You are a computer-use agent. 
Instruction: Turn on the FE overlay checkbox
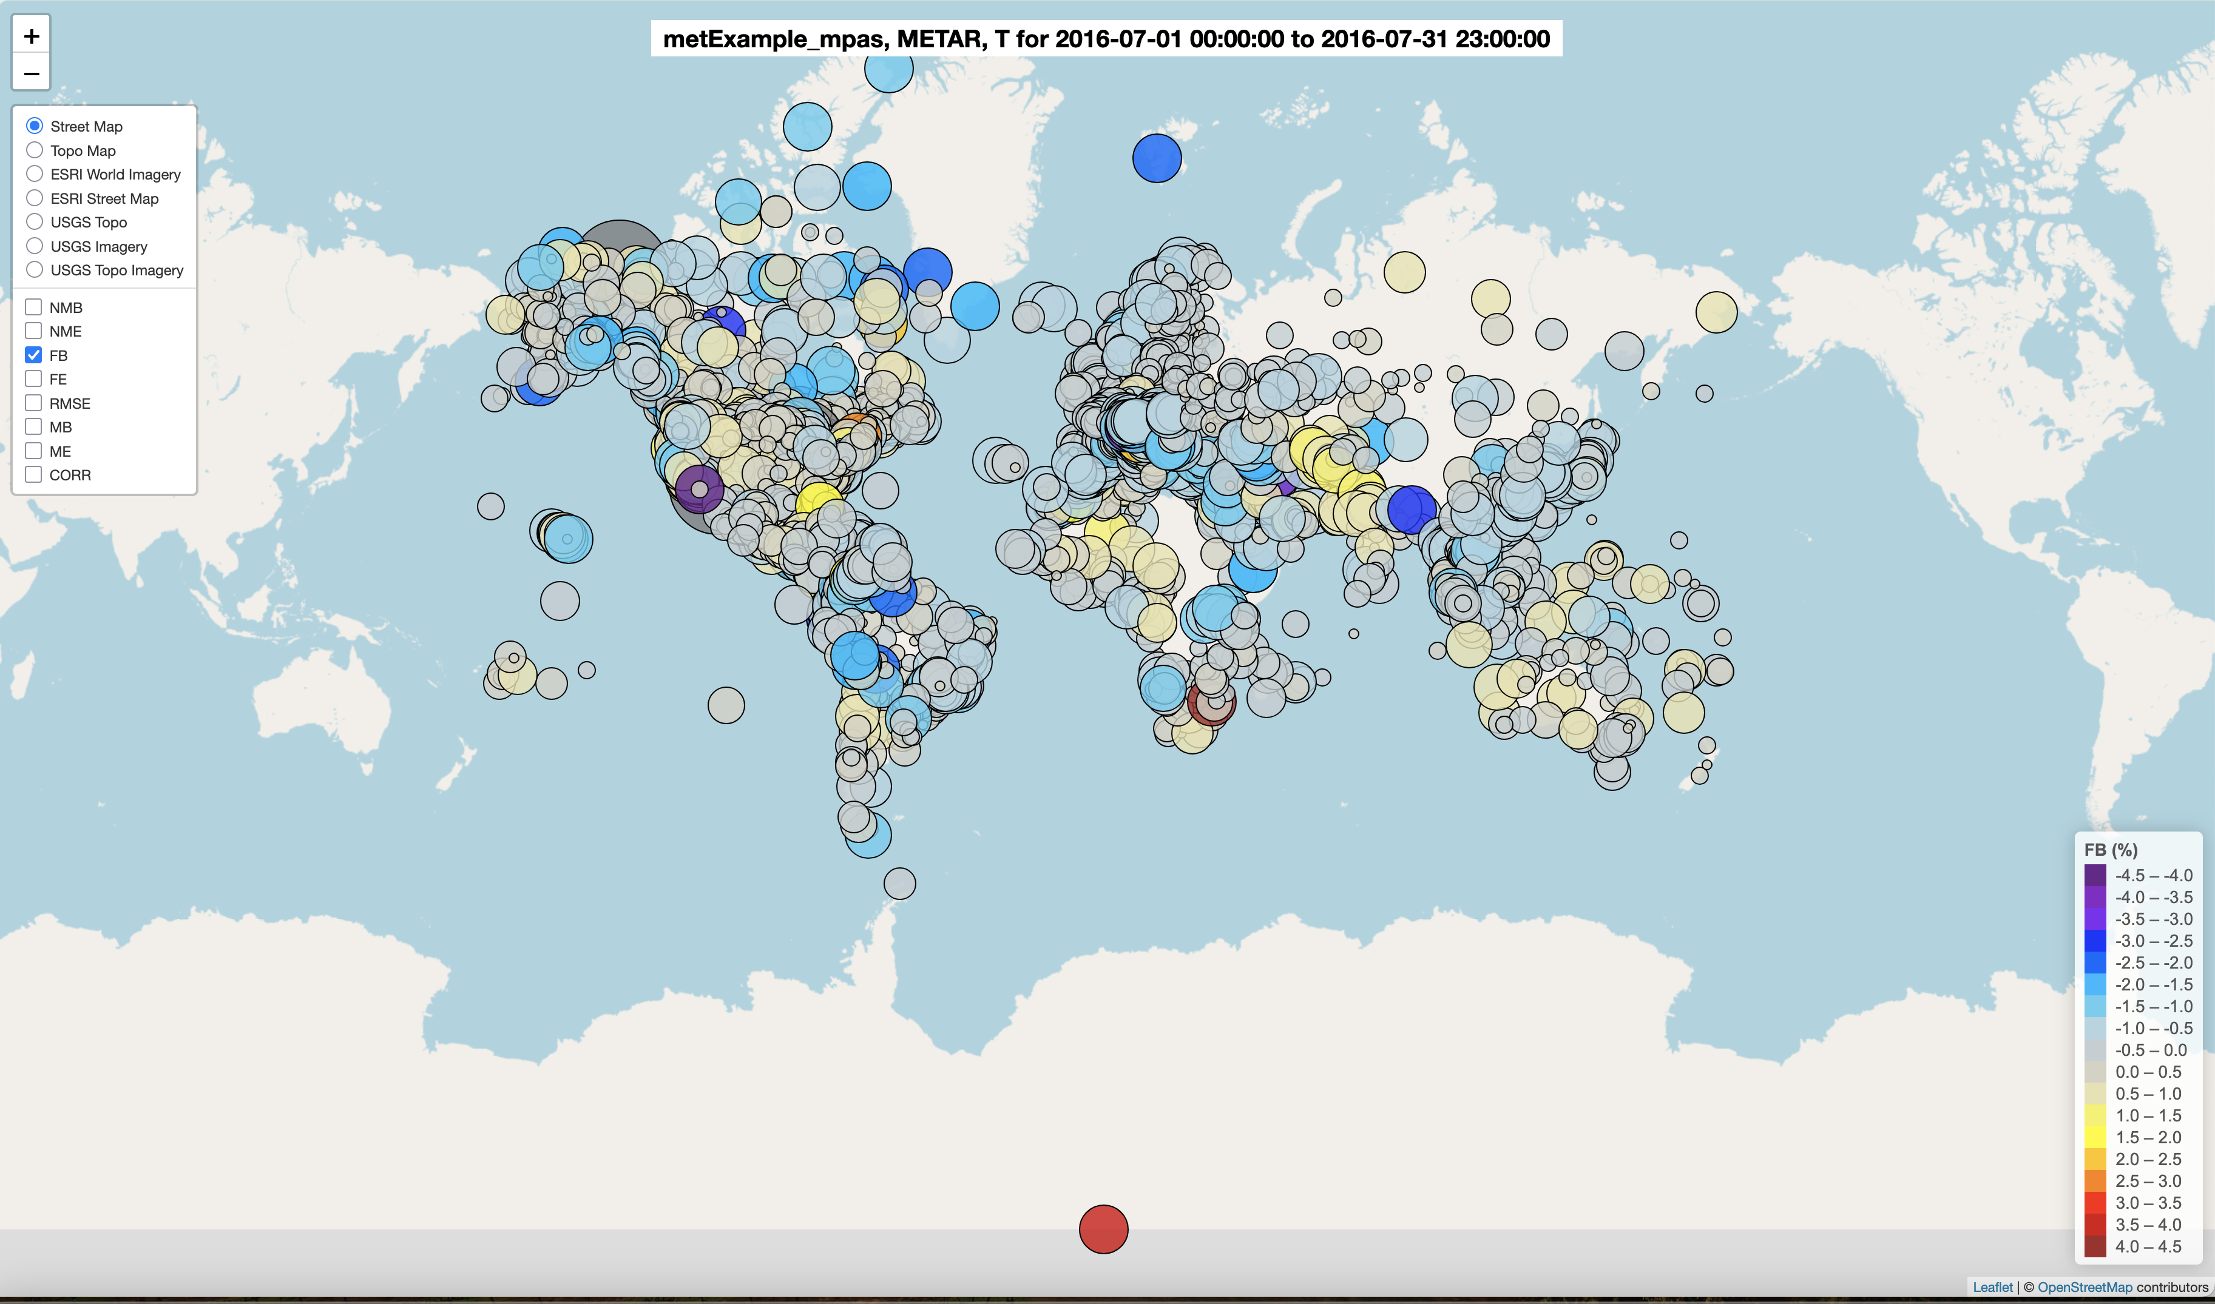pos(33,378)
